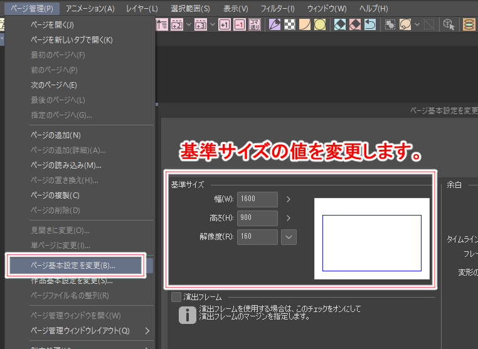Open the アニメーション(A) menu
The width and height of the screenshot is (478, 349).
[90, 9]
